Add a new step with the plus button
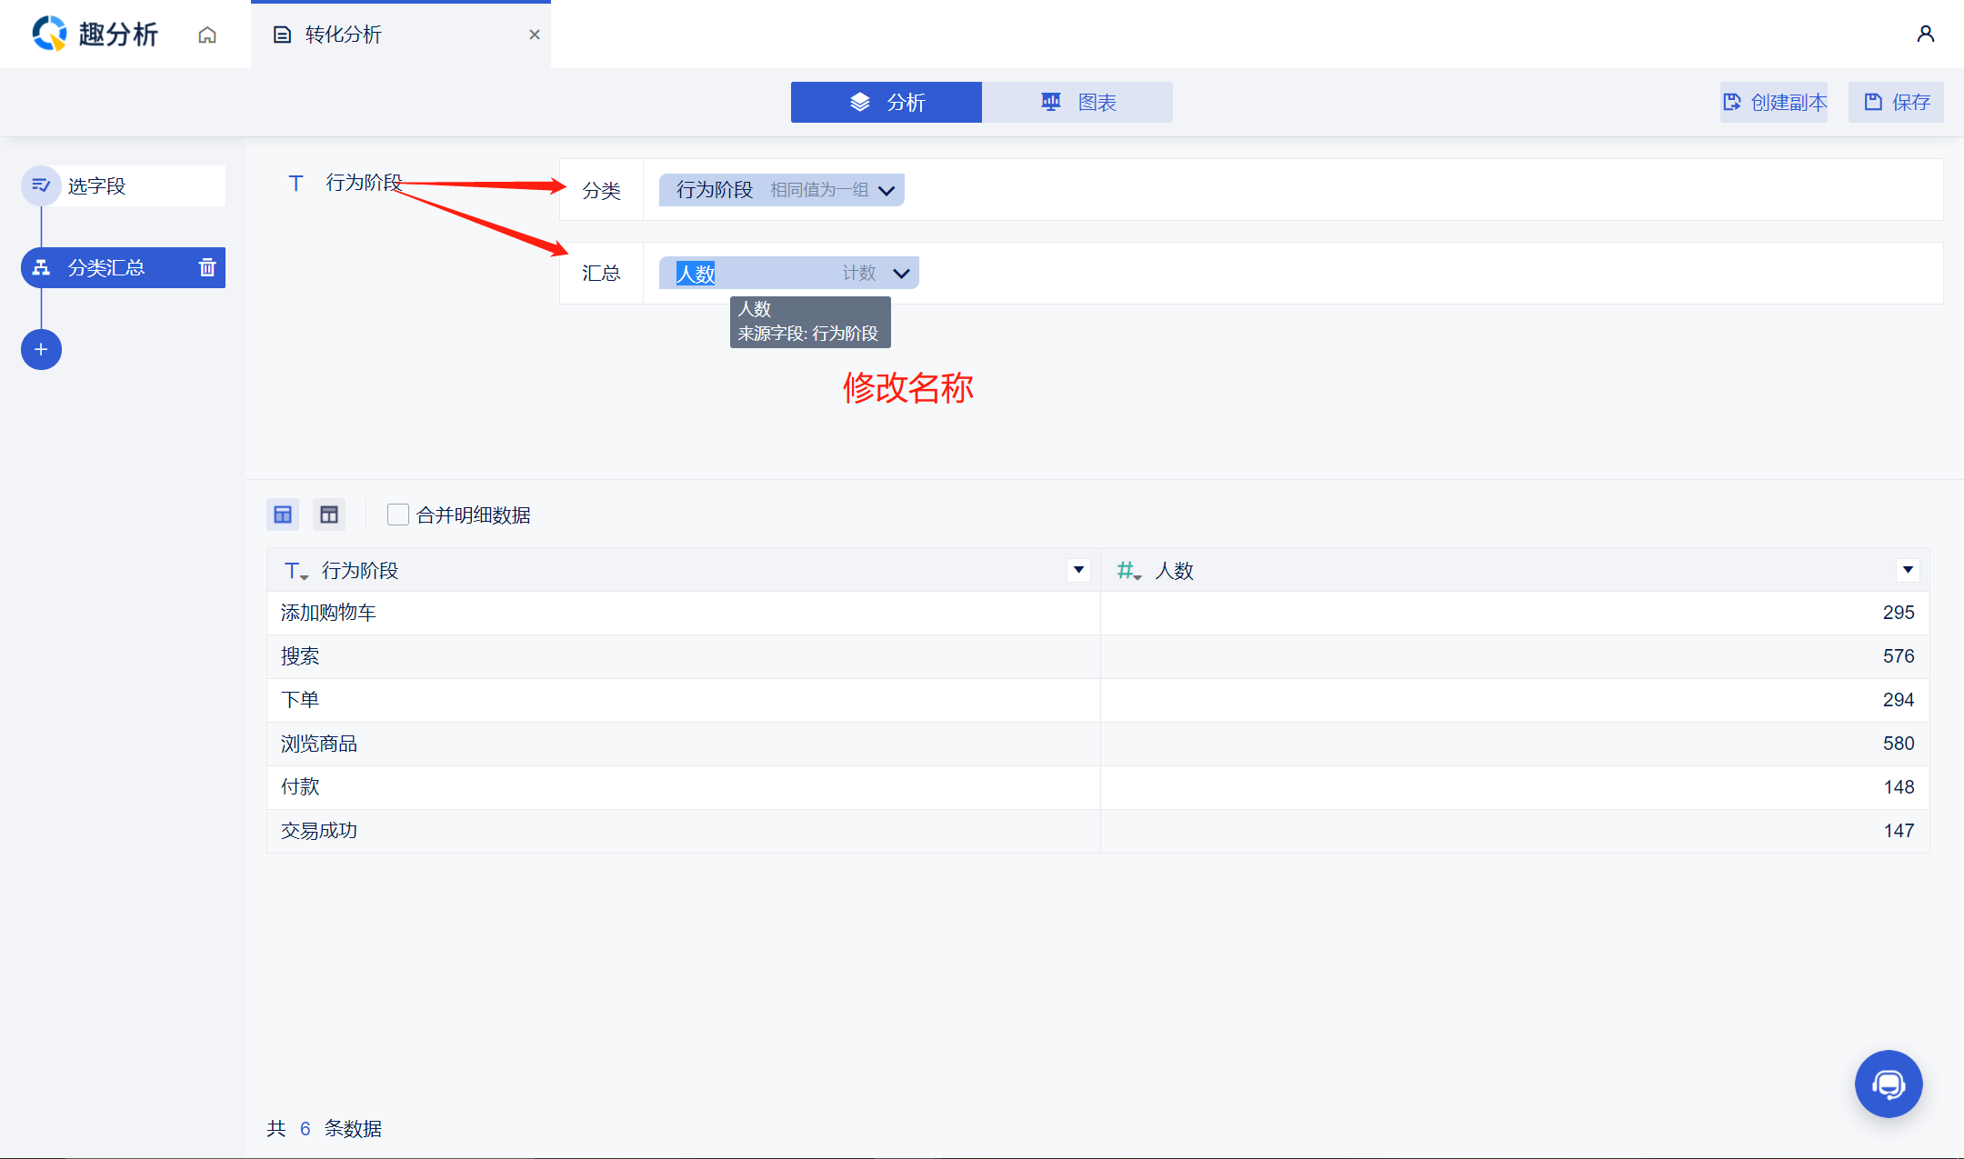The width and height of the screenshot is (1964, 1159). (x=41, y=350)
